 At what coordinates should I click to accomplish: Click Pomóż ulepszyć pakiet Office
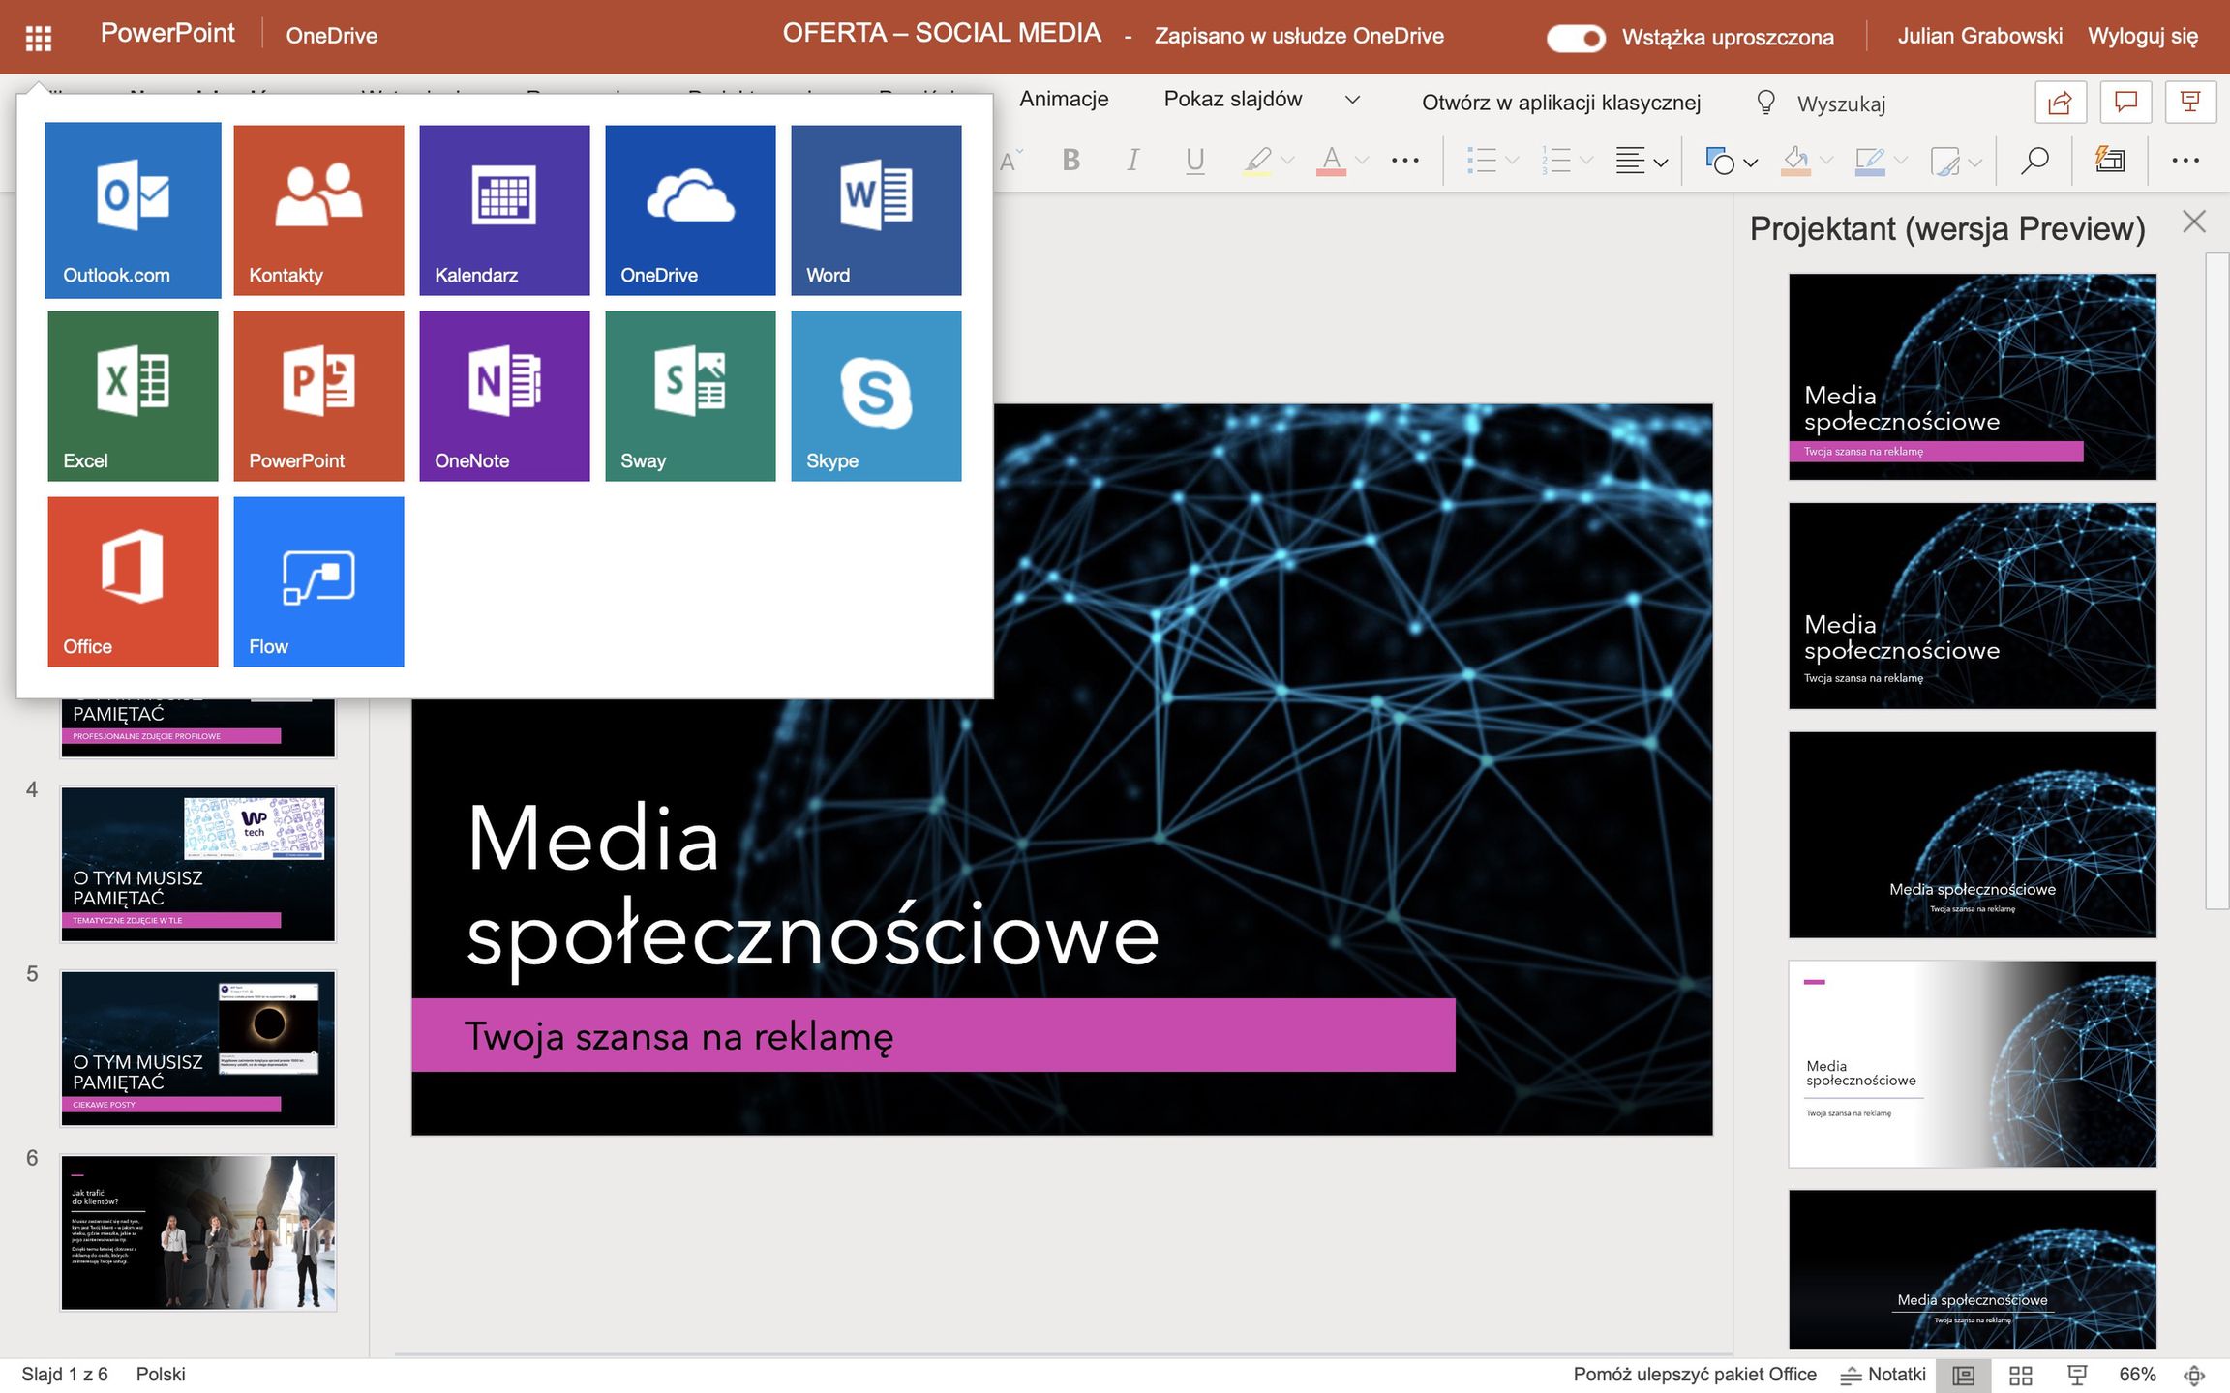coord(1694,1374)
